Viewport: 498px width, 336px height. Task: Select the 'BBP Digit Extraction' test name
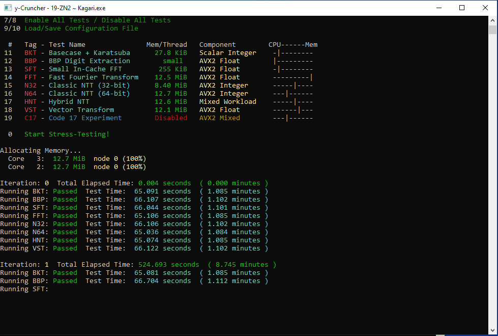pyautogui.click(x=89, y=61)
